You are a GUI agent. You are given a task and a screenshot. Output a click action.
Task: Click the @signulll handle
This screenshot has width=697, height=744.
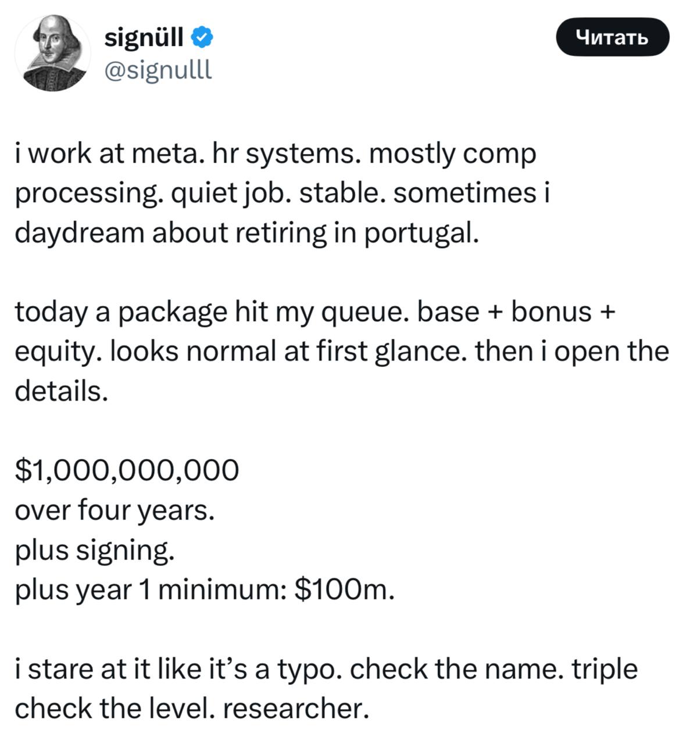(x=158, y=70)
